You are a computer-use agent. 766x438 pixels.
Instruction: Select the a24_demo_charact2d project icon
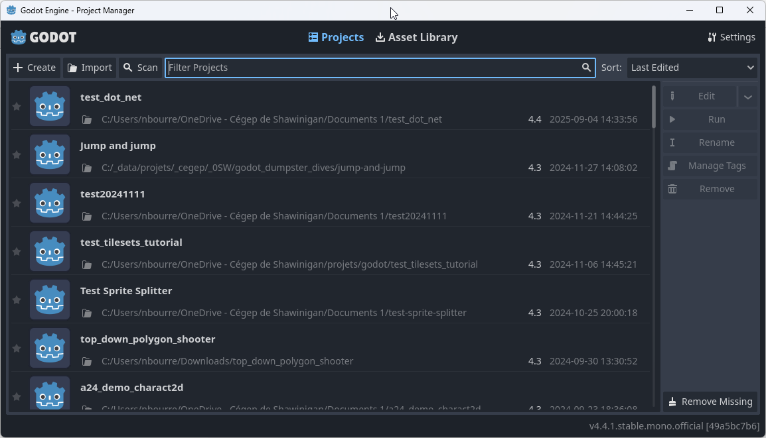click(50, 393)
